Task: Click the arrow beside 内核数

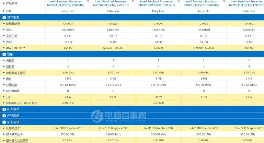Action: (3, 60)
